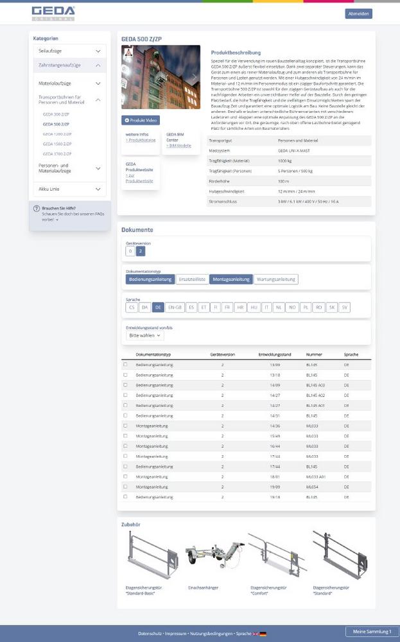
Task: Open Datenschutz footer link
Action: (x=150, y=634)
